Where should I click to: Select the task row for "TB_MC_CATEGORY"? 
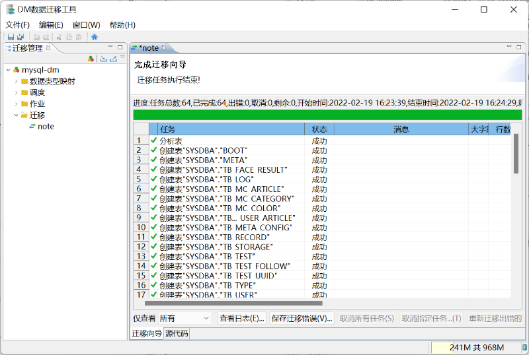(x=322, y=199)
